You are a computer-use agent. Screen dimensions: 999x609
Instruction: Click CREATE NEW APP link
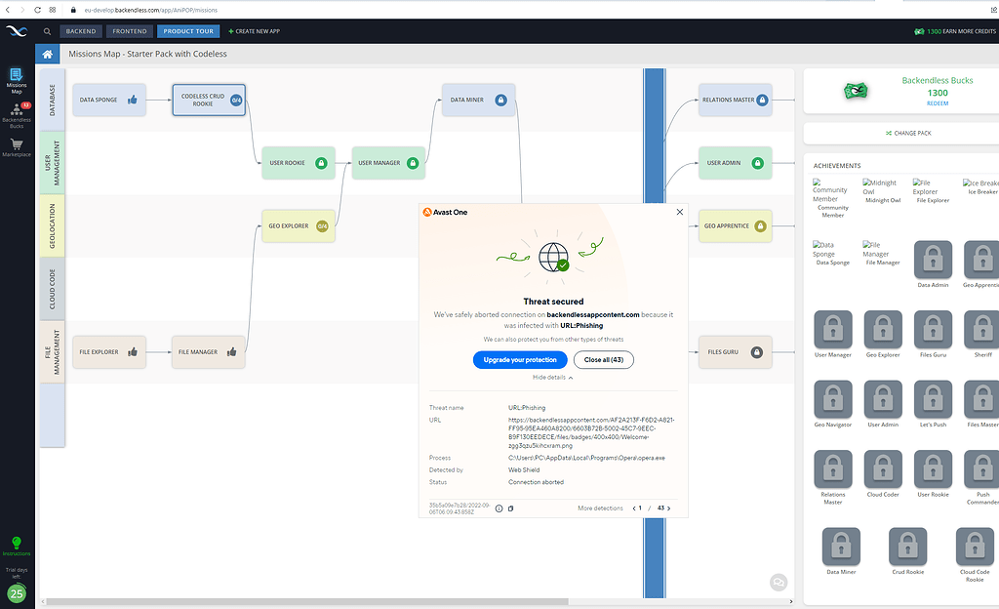pyautogui.click(x=255, y=31)
